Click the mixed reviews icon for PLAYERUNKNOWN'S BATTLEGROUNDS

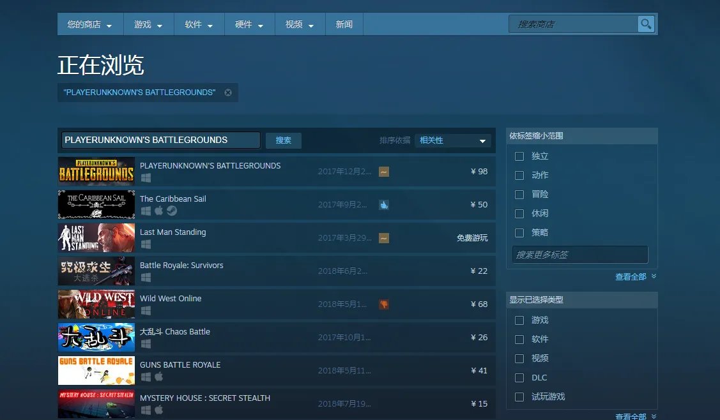(383, 171)
